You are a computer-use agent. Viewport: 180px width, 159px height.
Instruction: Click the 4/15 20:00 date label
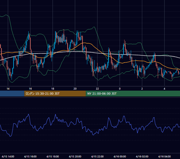click(x=75, y=156)
